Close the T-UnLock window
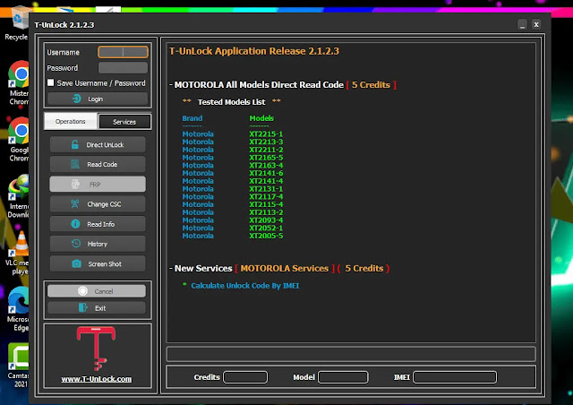Viewport: 573px width, 405px height. pyautogui.click(x=536, y=24)
